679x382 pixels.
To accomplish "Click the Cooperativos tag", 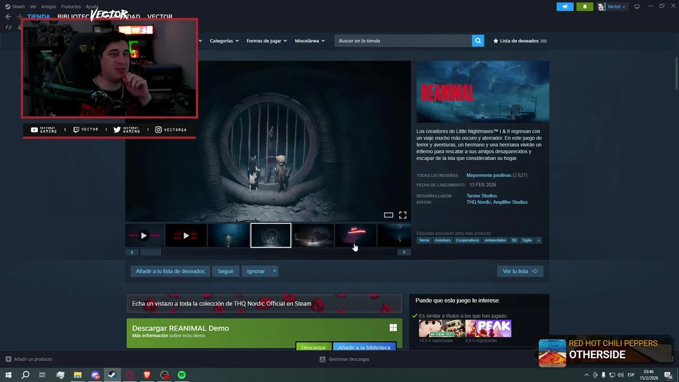I will point(467,240).
